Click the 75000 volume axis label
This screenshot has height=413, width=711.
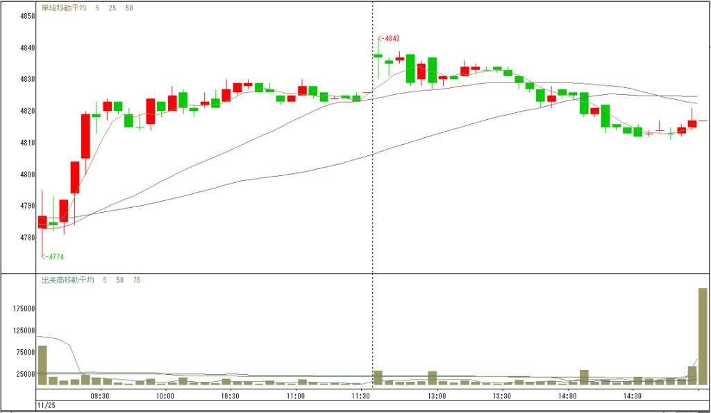(26, 353)
